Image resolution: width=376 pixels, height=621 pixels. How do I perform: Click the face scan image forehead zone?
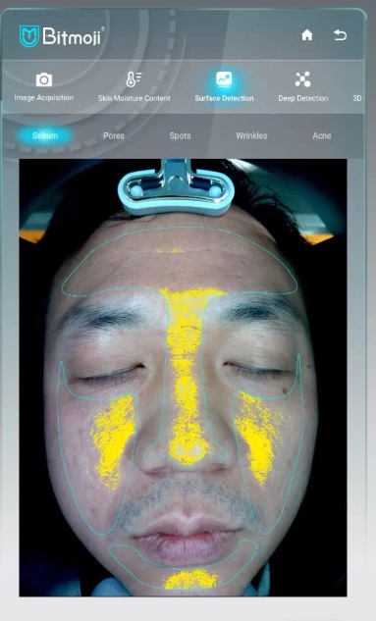click(x=179, y=261)
